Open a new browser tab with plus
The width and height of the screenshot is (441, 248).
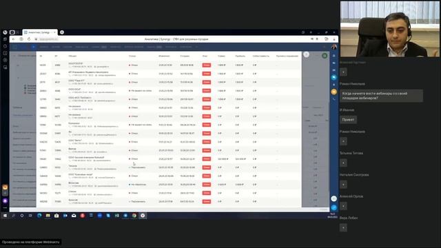[62, 32]
